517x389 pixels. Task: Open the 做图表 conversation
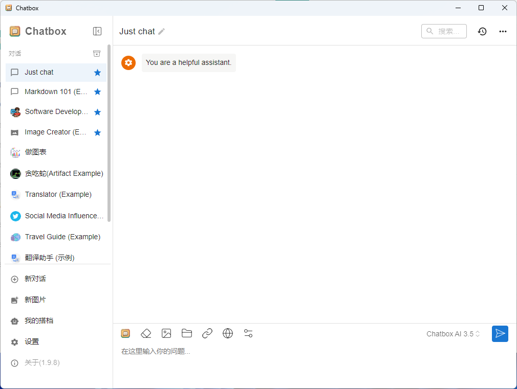point(56,152)
